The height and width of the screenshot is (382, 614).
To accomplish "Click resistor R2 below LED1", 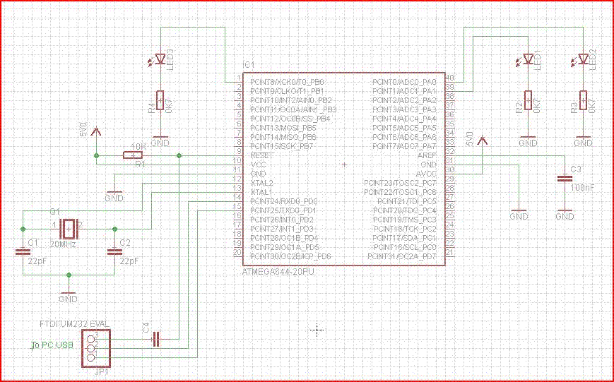I will point(529,100).
